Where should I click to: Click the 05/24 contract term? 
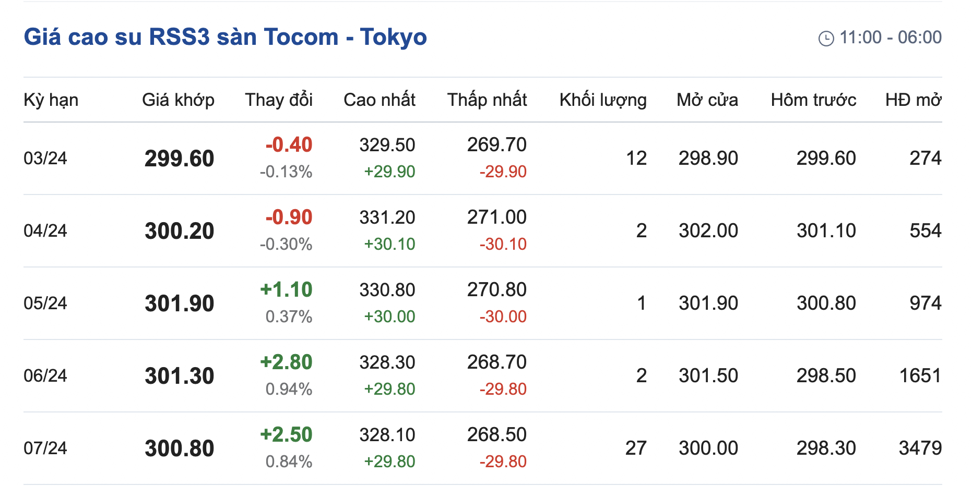click(45, 303)
